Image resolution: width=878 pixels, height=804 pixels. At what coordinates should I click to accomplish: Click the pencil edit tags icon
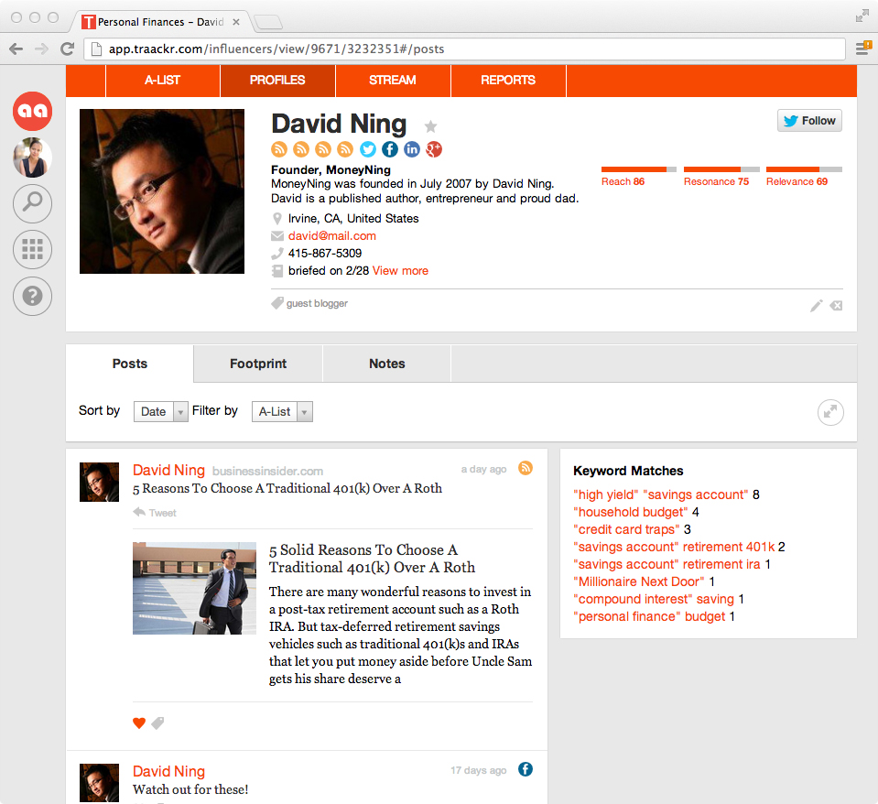817,305
